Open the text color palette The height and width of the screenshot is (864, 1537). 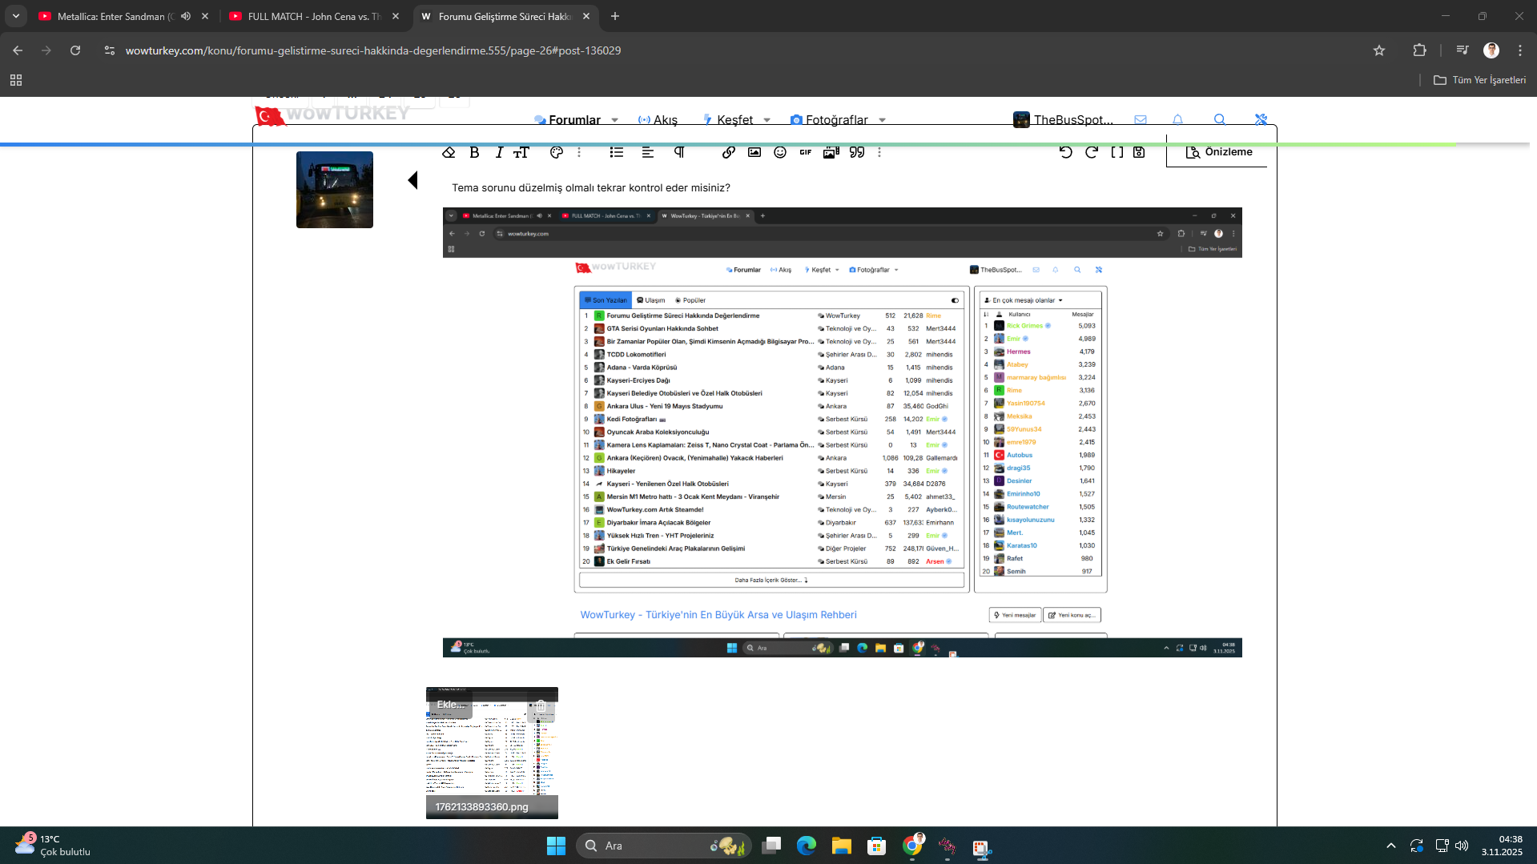pyautogui.click(x=556, y=152)
